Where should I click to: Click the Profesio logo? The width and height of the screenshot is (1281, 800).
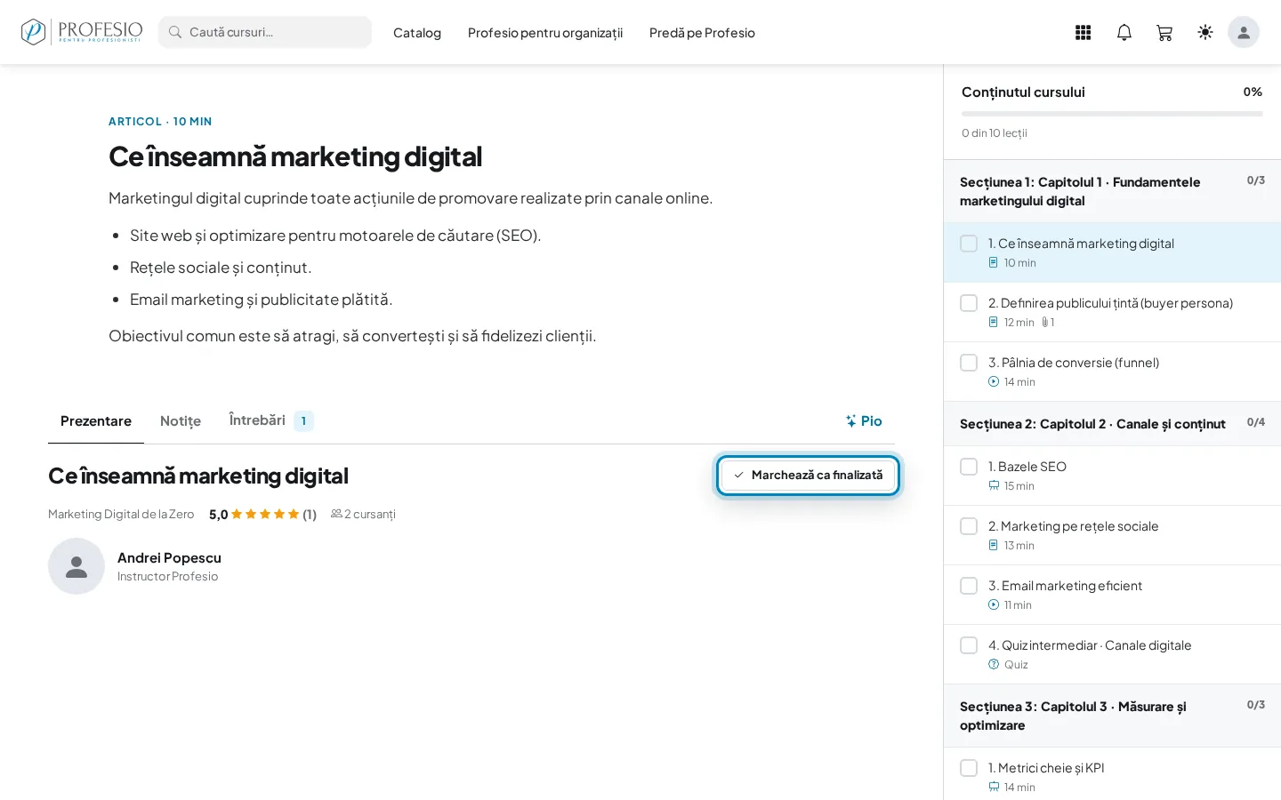82,32
